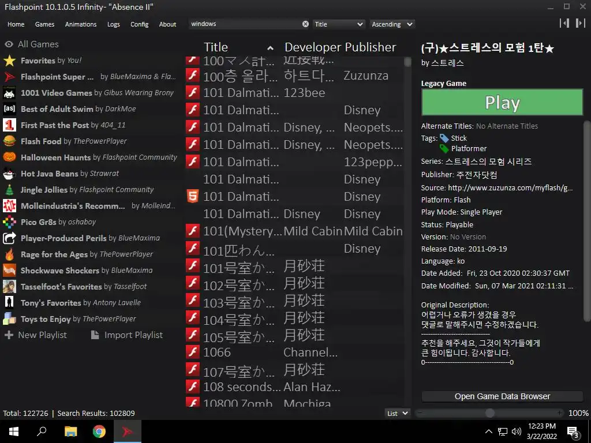Screen dimensions: 591x443
Task: Click the blue Stick tag icon
Action: (444, 138)
